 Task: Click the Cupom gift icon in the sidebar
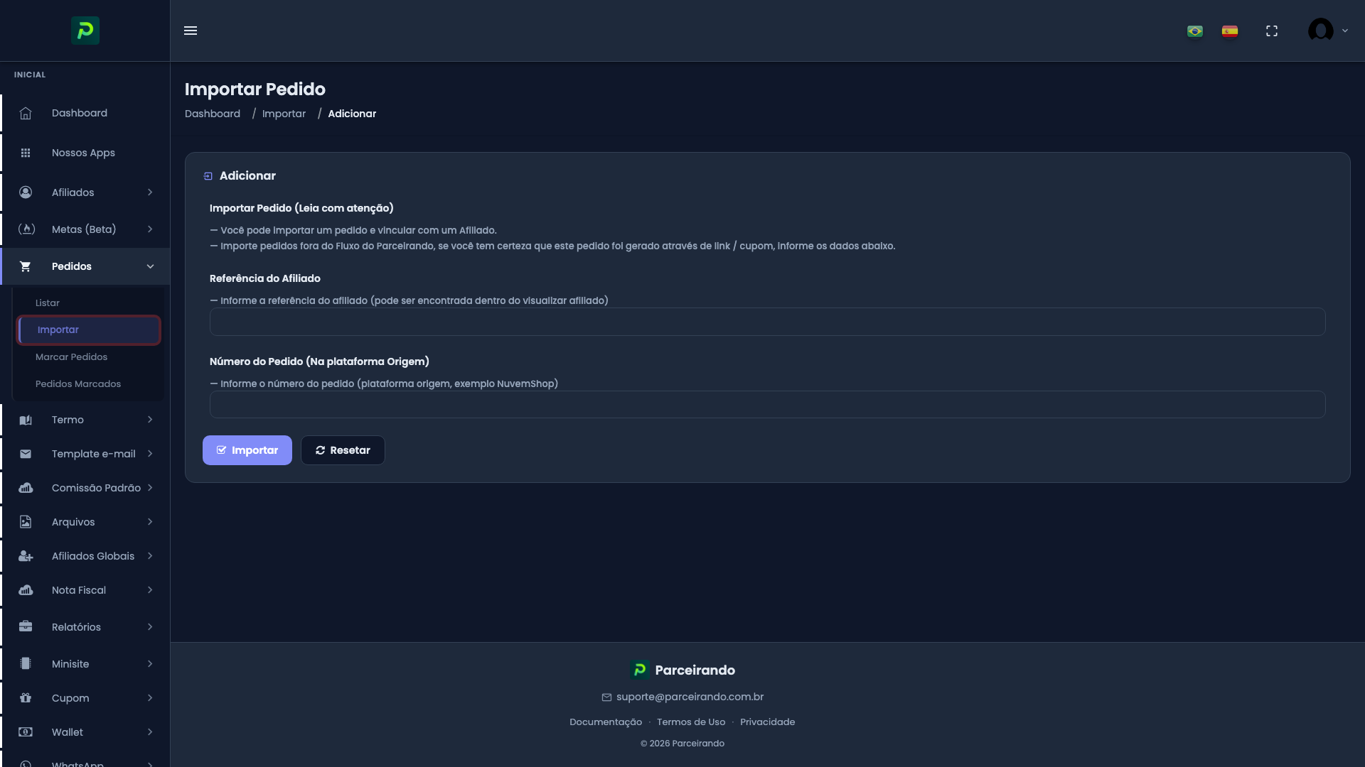coord(26,697)
